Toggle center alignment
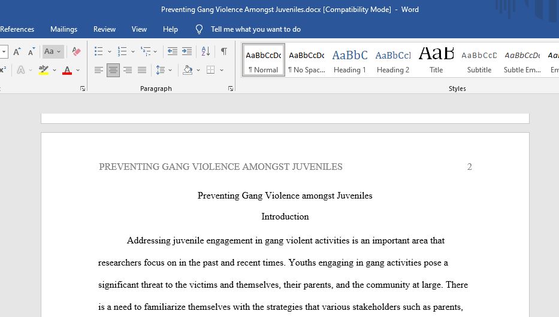The width and height of the screenshot is (559, 317). pyautogui.click(x=113, y=70)
